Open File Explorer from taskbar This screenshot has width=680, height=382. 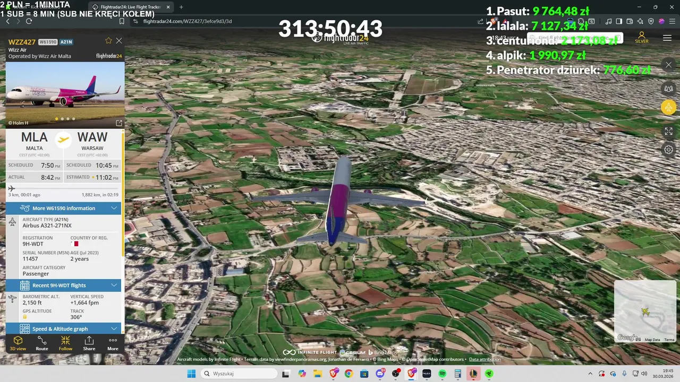coord(318,374)
